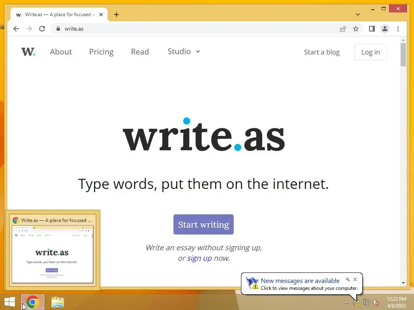Viewport: 414px width, 310px height.
Task: Share this page icon in address bar
Action: pyautogui.click(x=343, y=29)
